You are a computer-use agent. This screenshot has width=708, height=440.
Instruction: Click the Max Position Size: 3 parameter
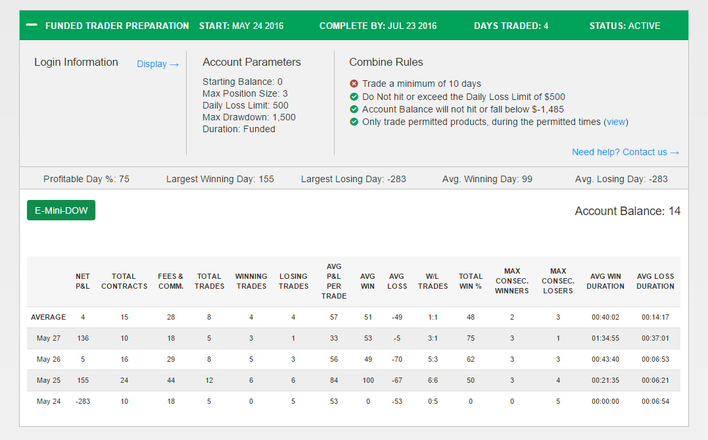(x=245, y=93)
